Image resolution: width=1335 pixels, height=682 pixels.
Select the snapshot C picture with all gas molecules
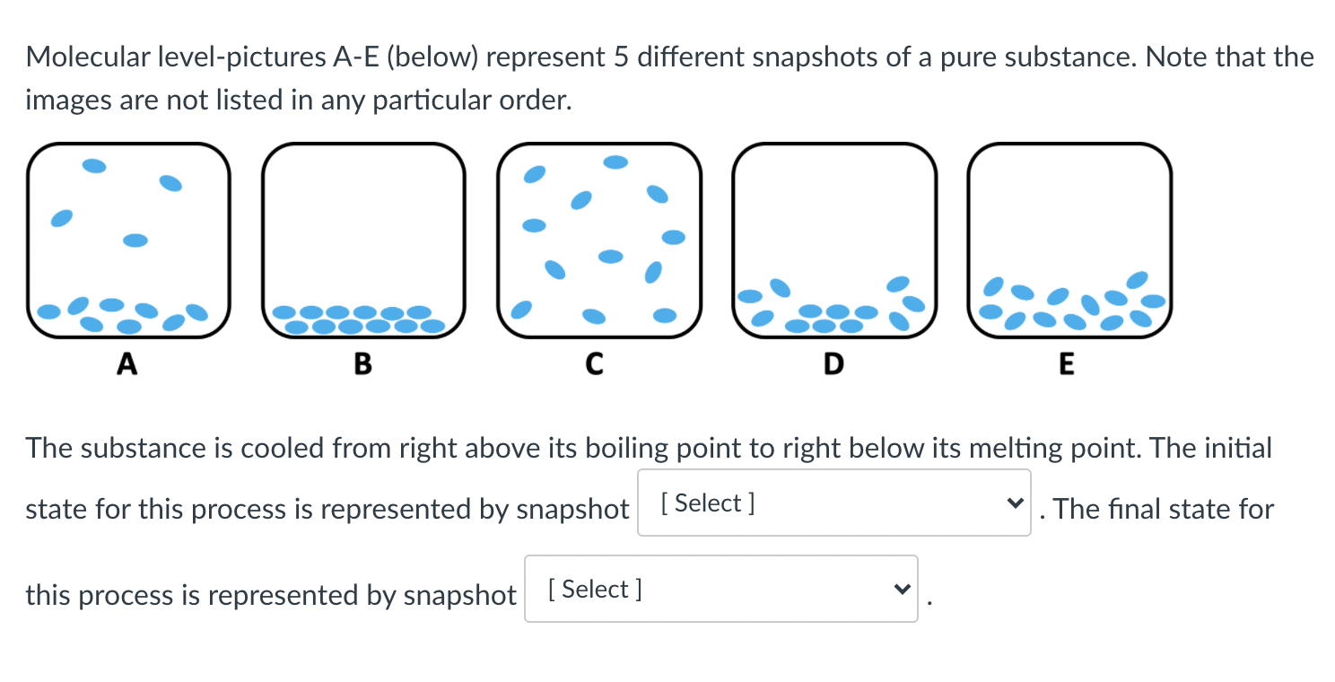pyautogui.click(x=598, y=240)
